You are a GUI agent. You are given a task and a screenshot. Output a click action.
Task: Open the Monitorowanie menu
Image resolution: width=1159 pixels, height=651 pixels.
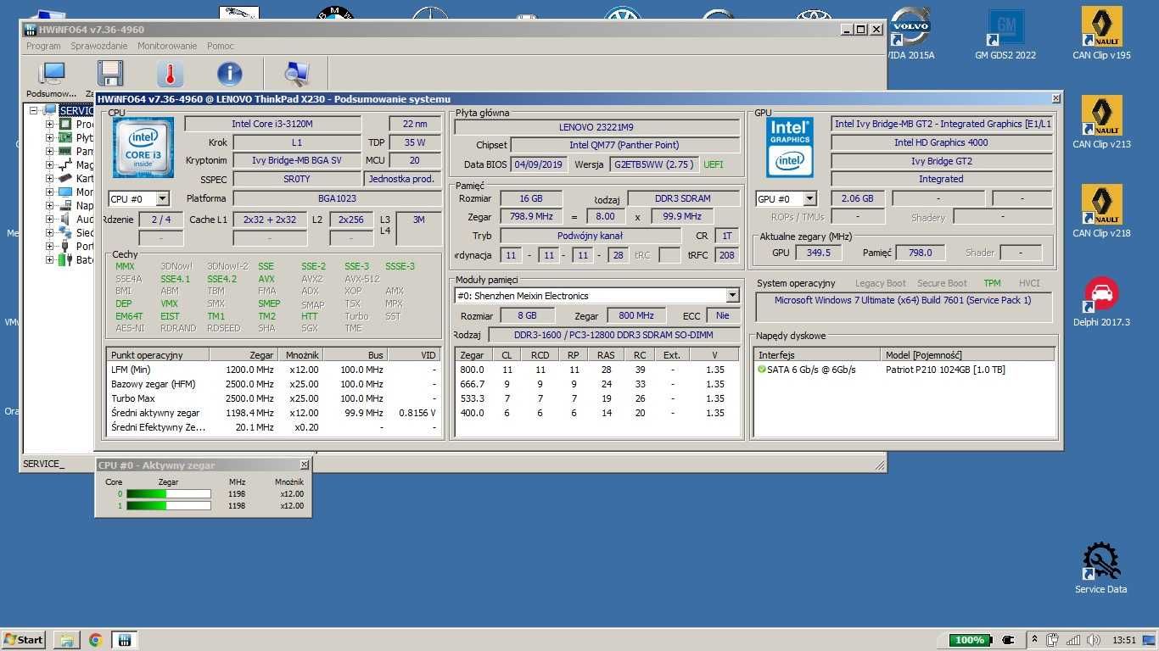click(x=167, y=46)
